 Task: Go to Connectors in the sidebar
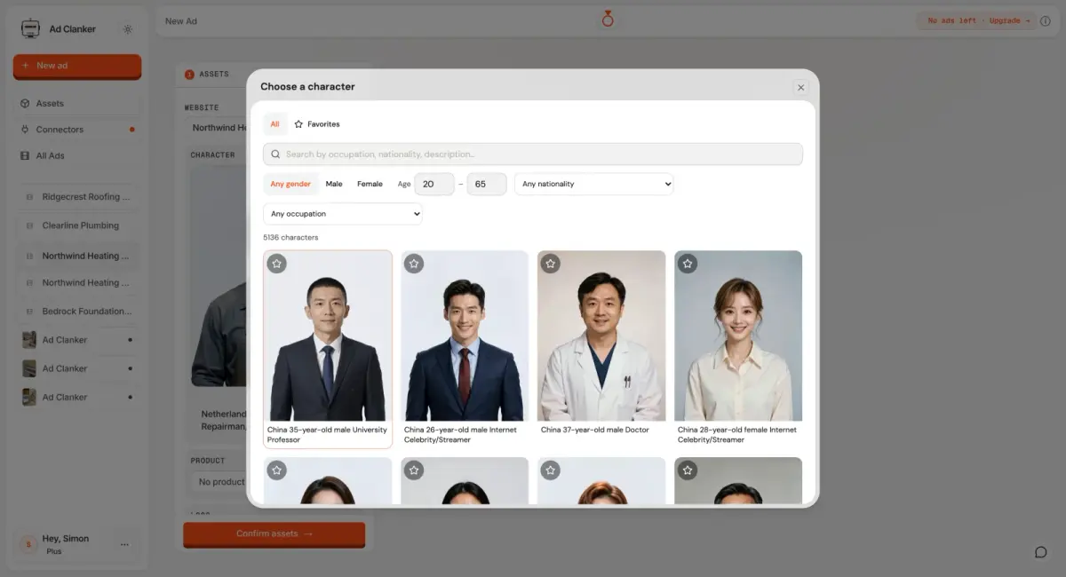click(77, 130)
